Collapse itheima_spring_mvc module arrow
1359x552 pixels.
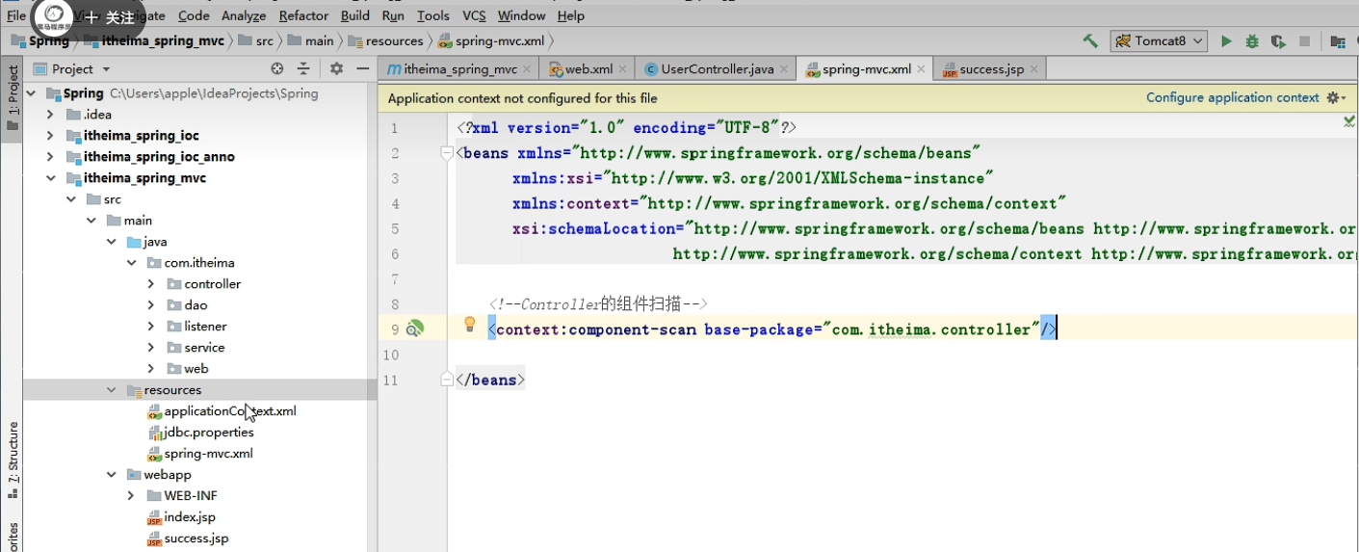[50, 178]
